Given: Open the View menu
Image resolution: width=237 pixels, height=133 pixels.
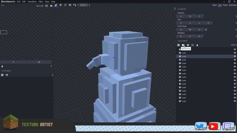Looking at the screenshot, I should (x=47, y=1).
